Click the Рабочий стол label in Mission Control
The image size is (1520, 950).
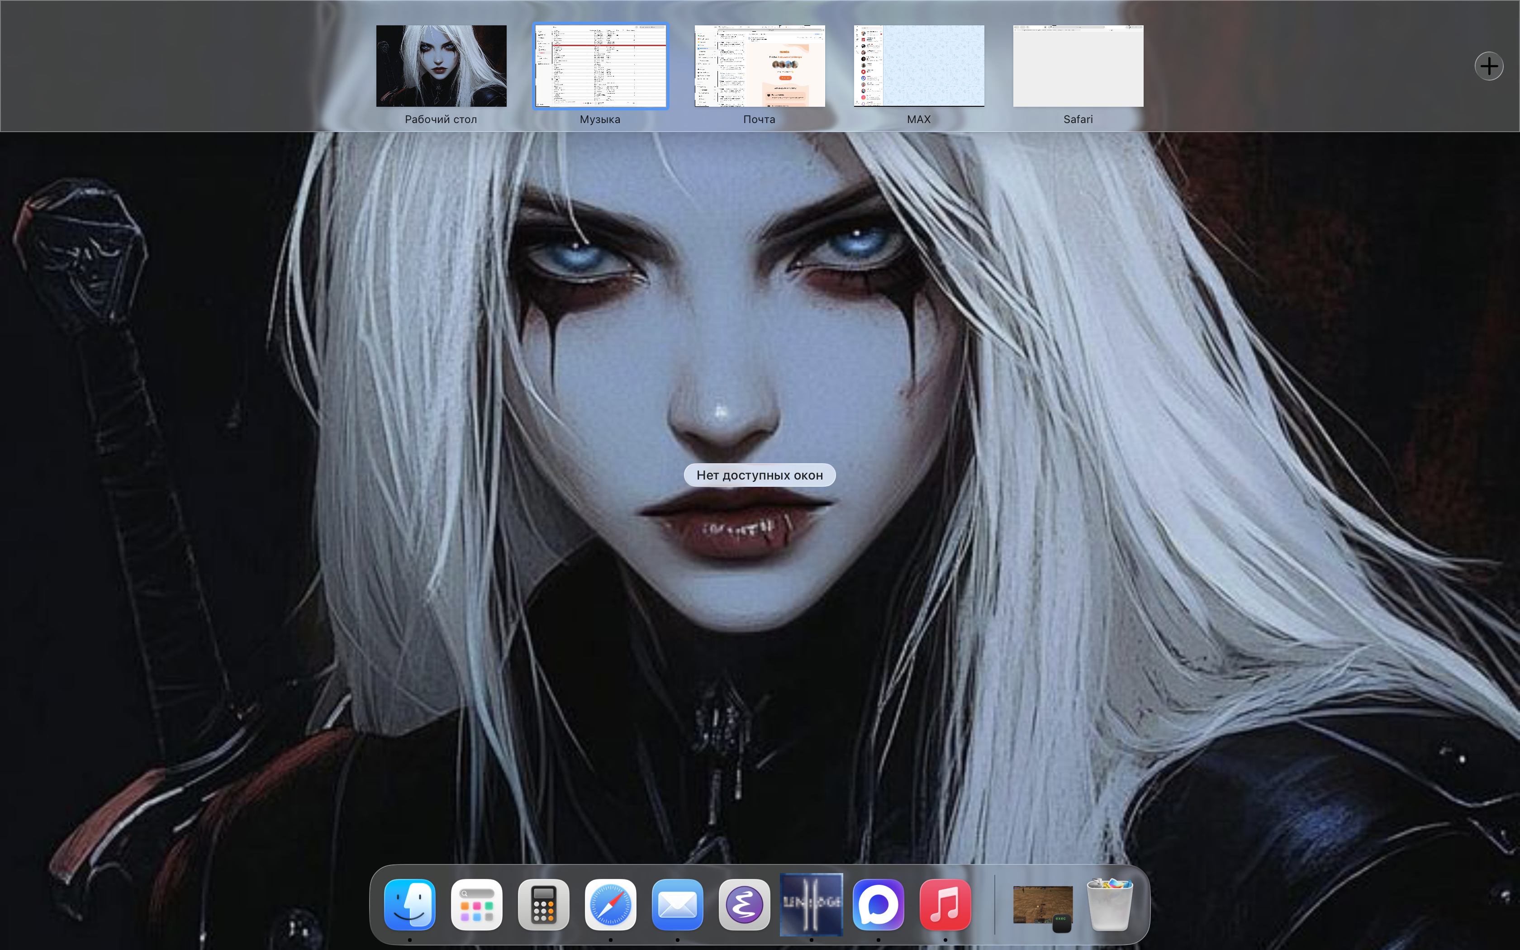[441, 119]
